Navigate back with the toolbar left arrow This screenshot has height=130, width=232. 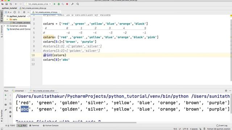point(16,4)
